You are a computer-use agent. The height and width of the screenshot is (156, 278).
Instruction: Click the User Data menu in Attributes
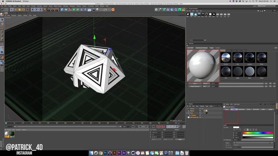coord(237,104)
